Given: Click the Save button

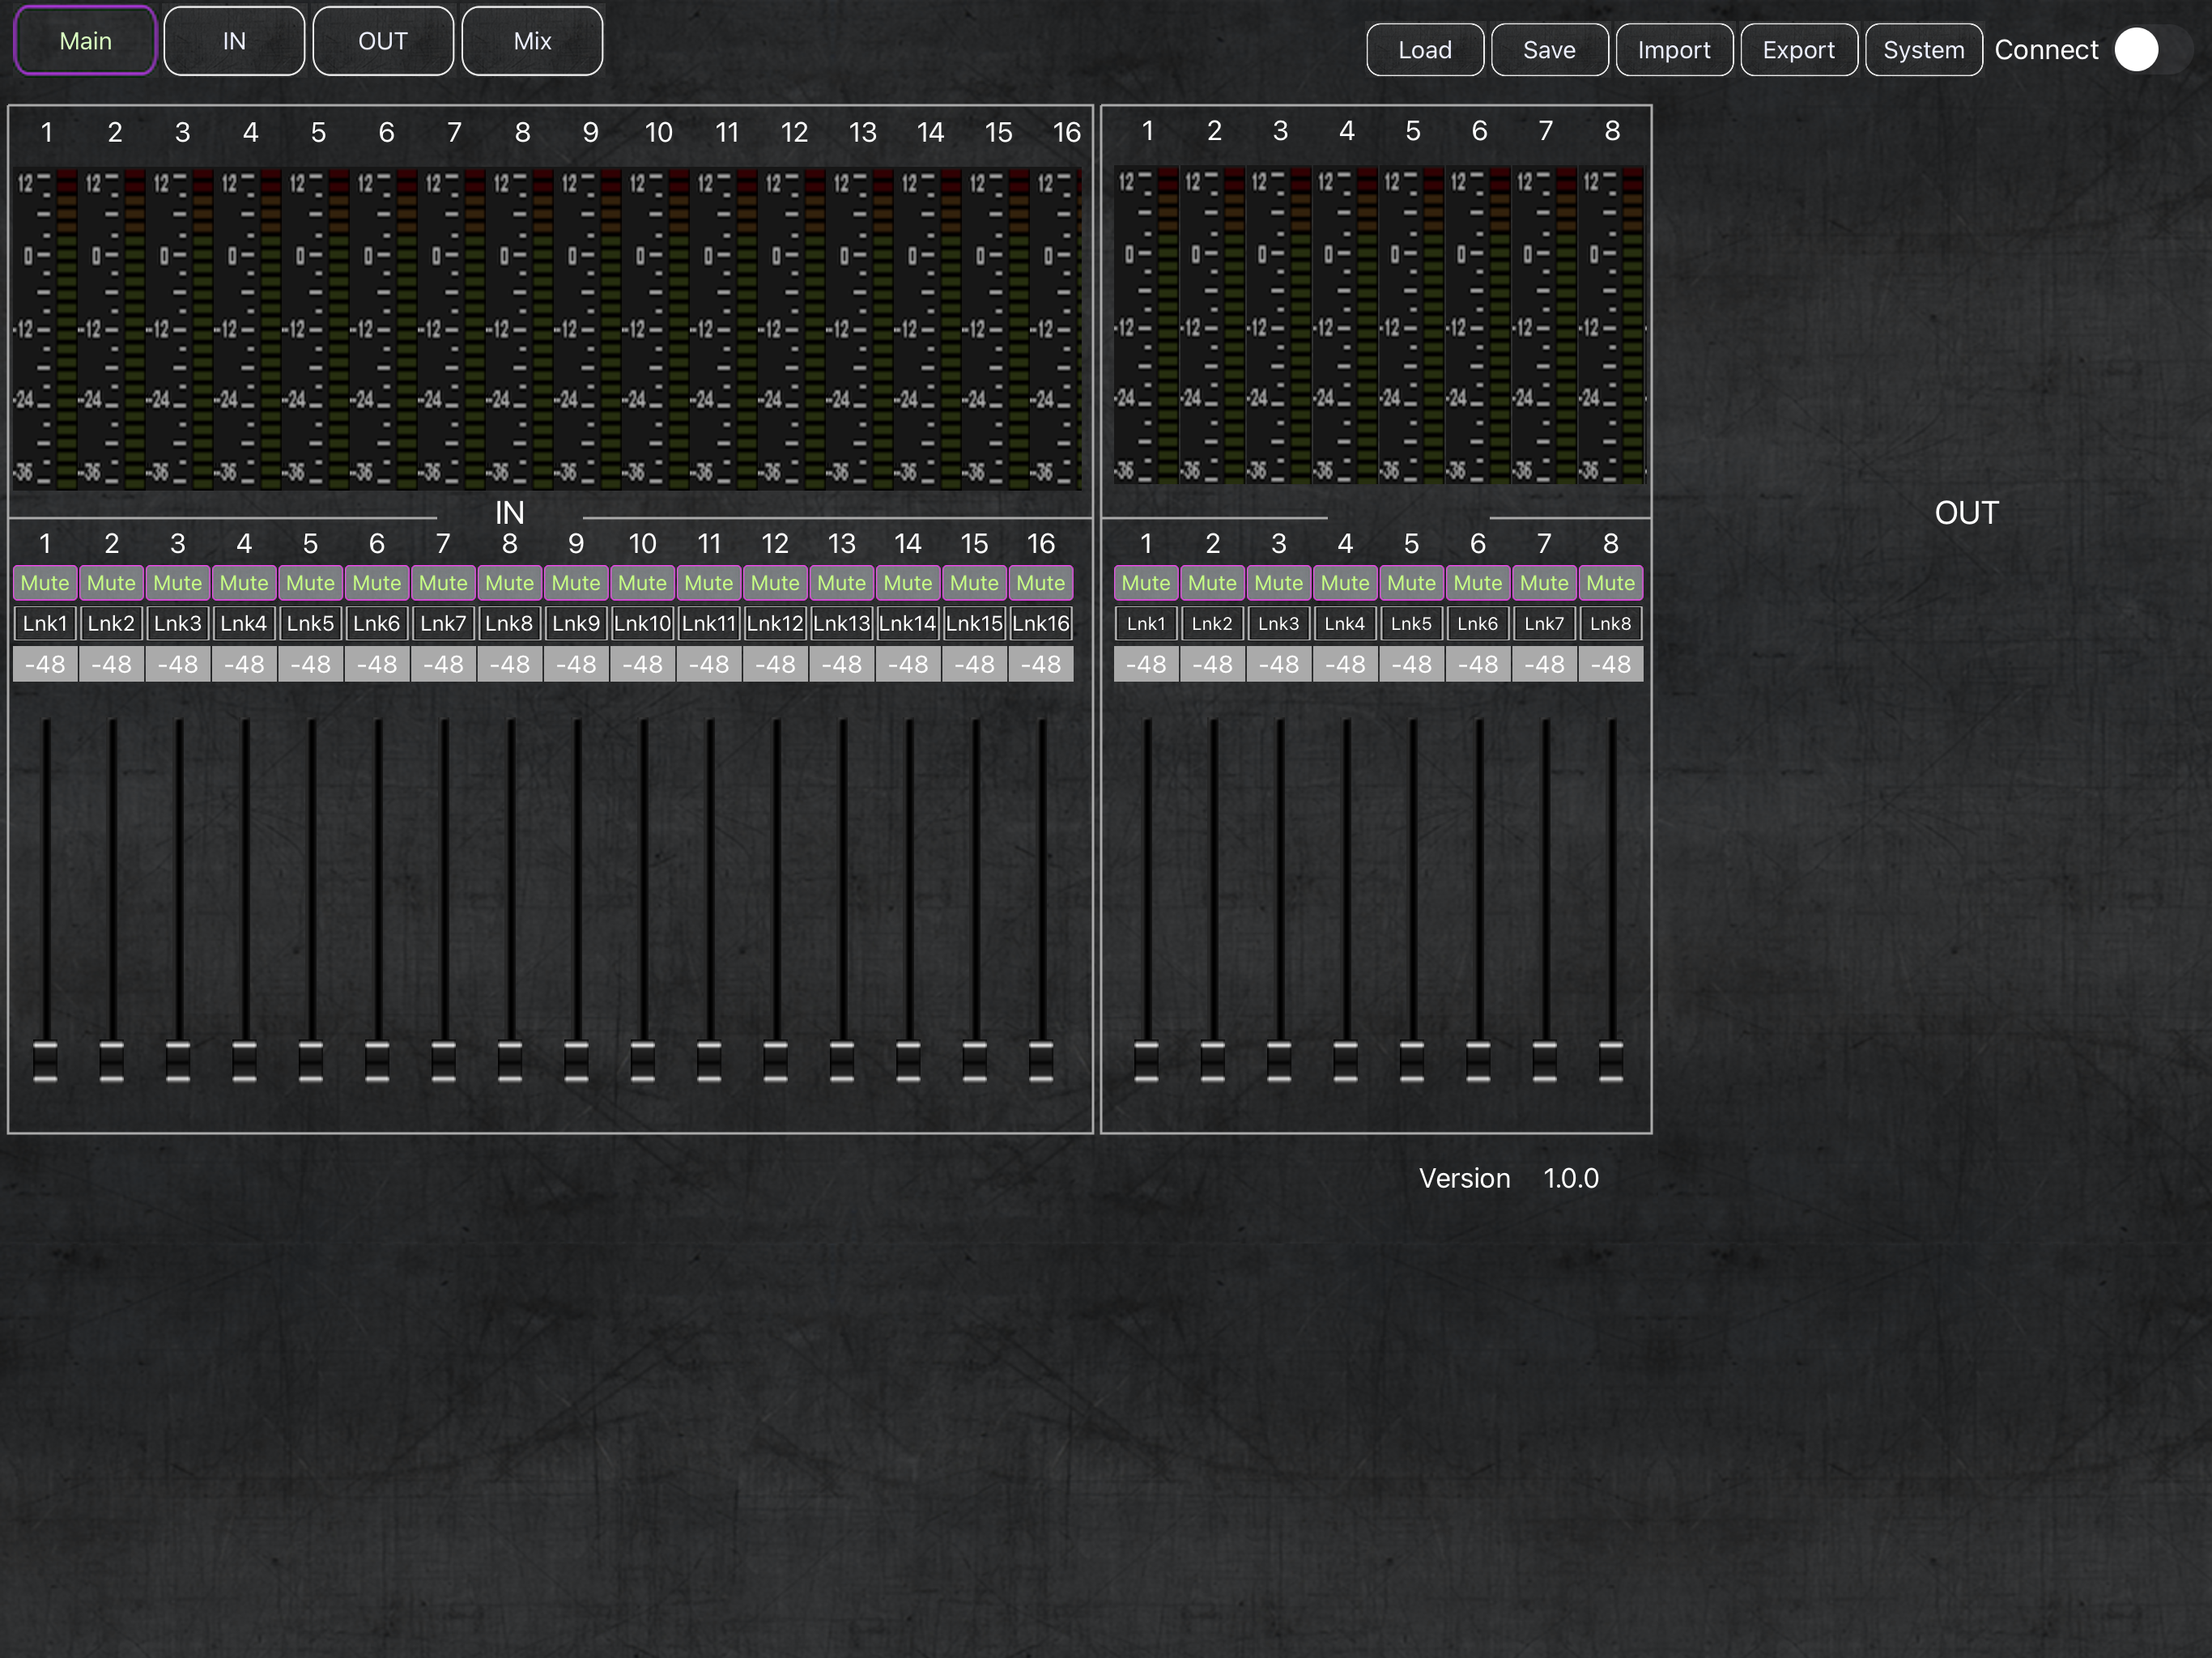Looking at the screenshot, I should pos(1549,50).
